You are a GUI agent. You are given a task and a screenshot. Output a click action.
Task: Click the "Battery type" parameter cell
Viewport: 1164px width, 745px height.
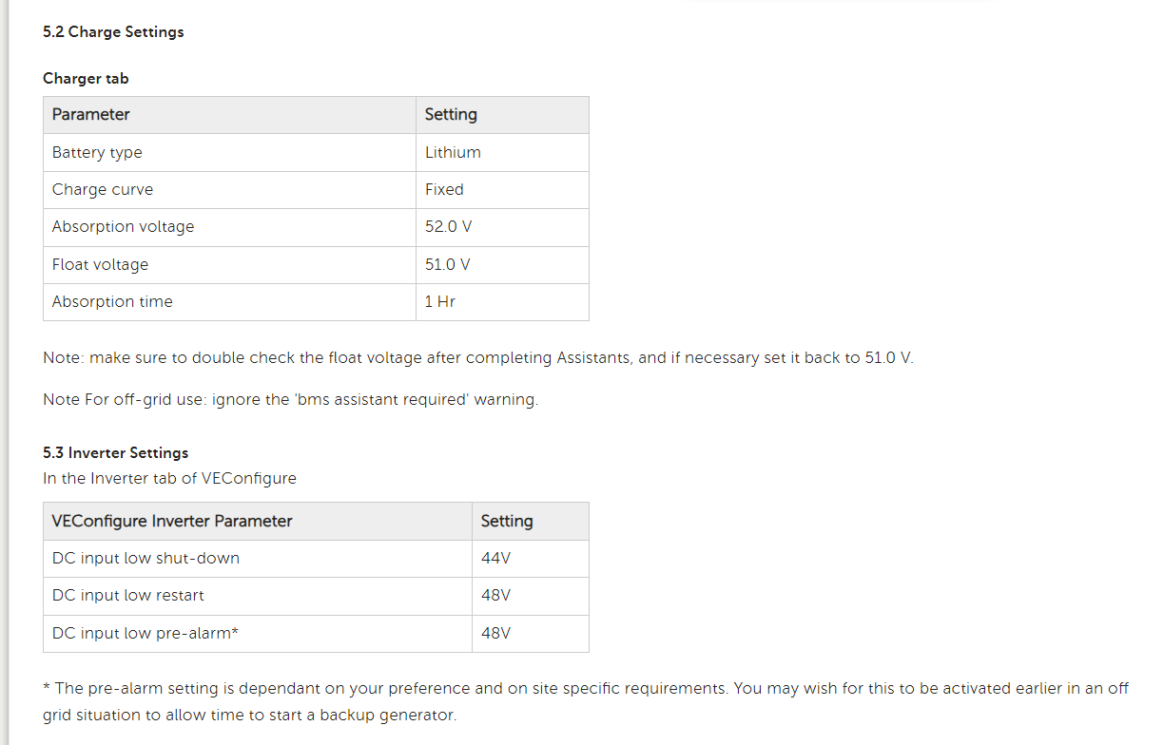[x=97, y=152]
